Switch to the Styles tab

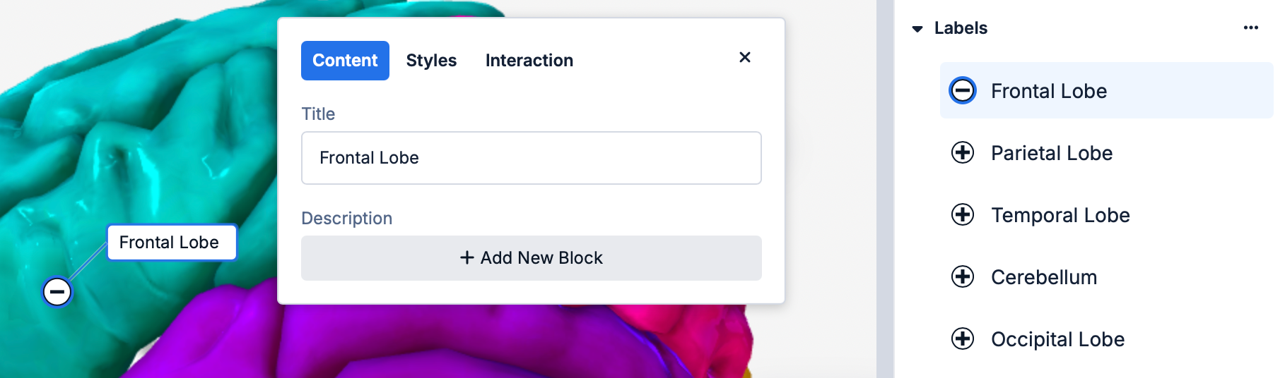tap(431, 61)
